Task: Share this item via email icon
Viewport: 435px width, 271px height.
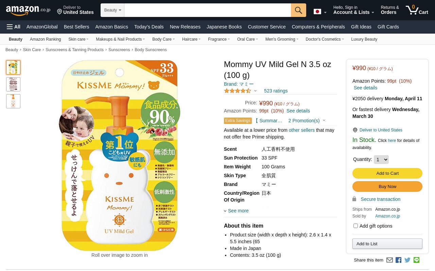Action: [389, 260]
